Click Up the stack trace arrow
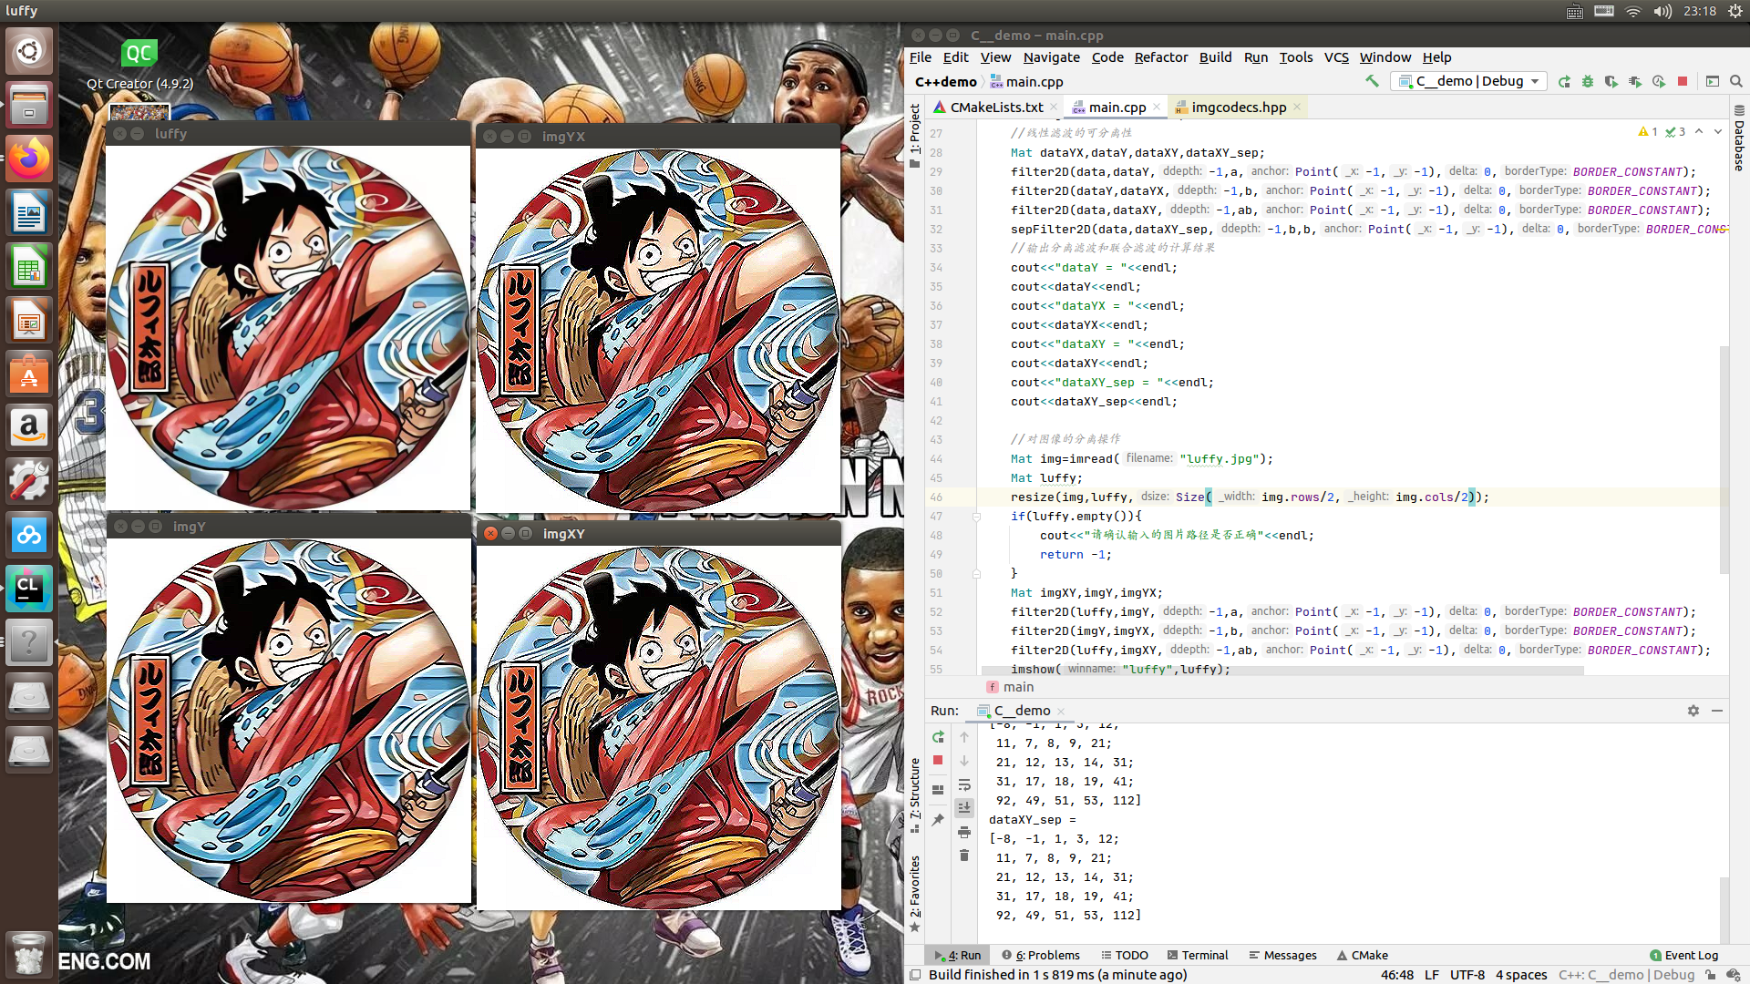 point(964,737)
